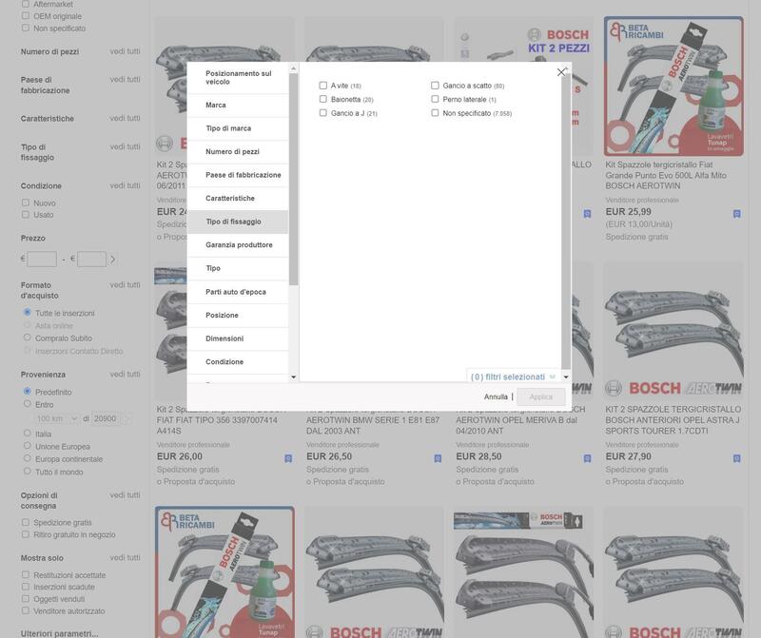Expand "vedi tutti" next to Opzioni di consegna

125,494
